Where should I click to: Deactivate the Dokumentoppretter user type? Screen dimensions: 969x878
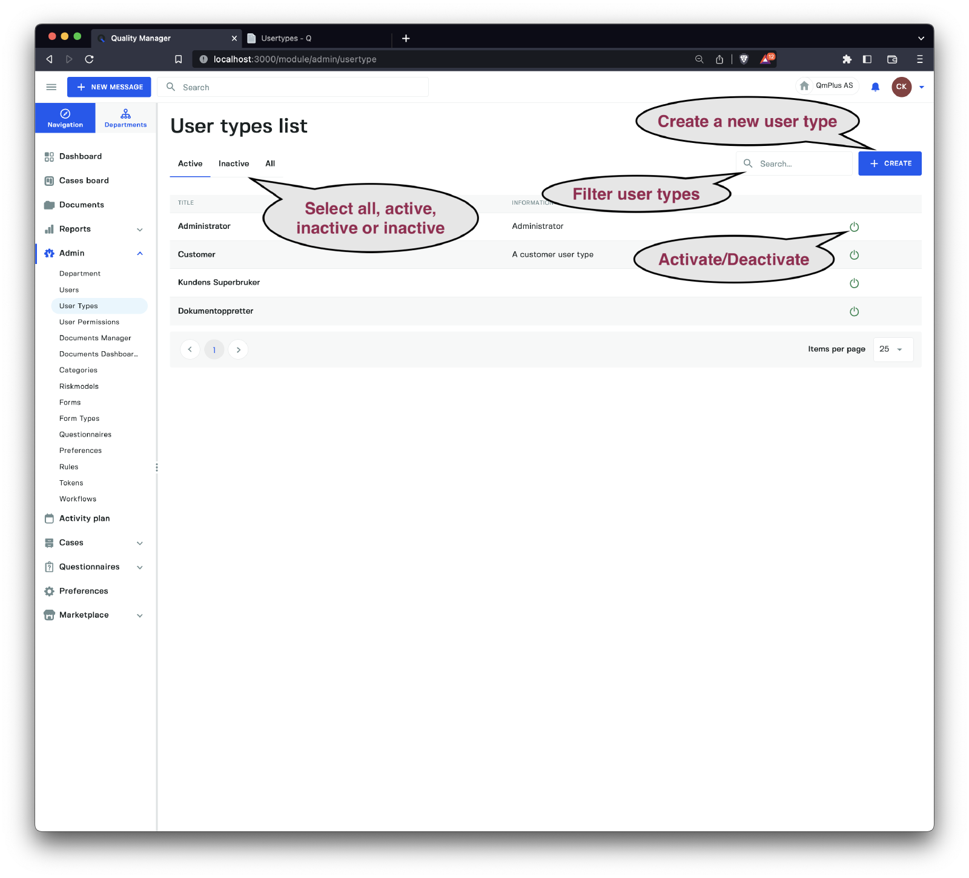[x=854, y=312]
